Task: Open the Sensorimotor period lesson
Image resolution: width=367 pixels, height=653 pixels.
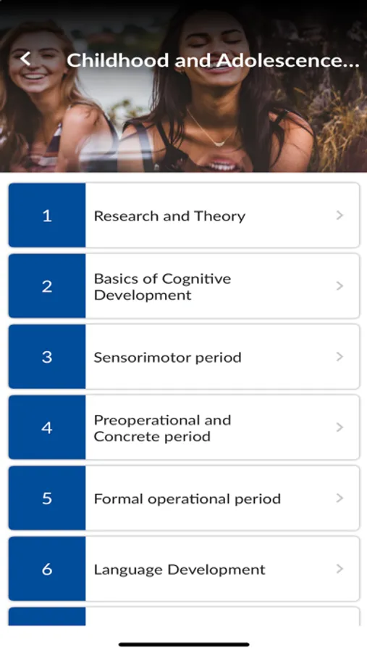Action: (184, 357)
